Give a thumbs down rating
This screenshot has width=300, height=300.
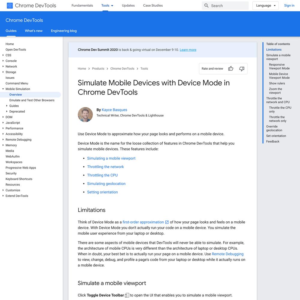click(x=241, y=68)
